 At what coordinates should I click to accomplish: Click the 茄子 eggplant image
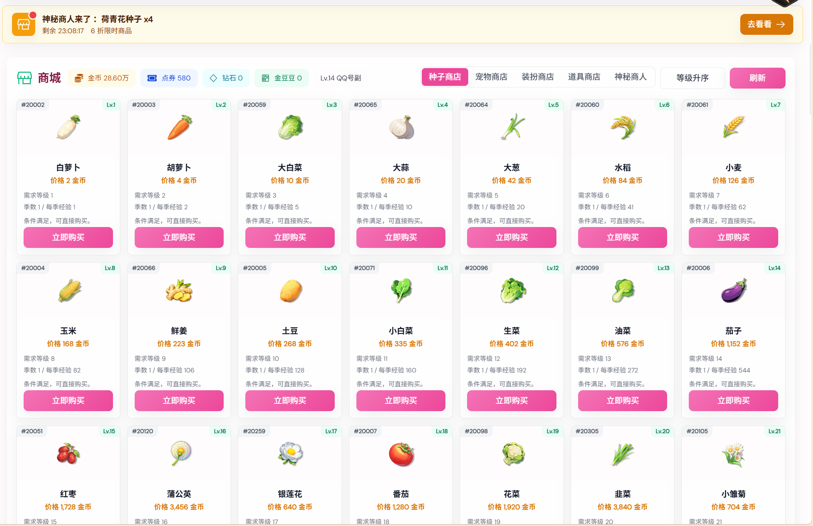point(734,290)
